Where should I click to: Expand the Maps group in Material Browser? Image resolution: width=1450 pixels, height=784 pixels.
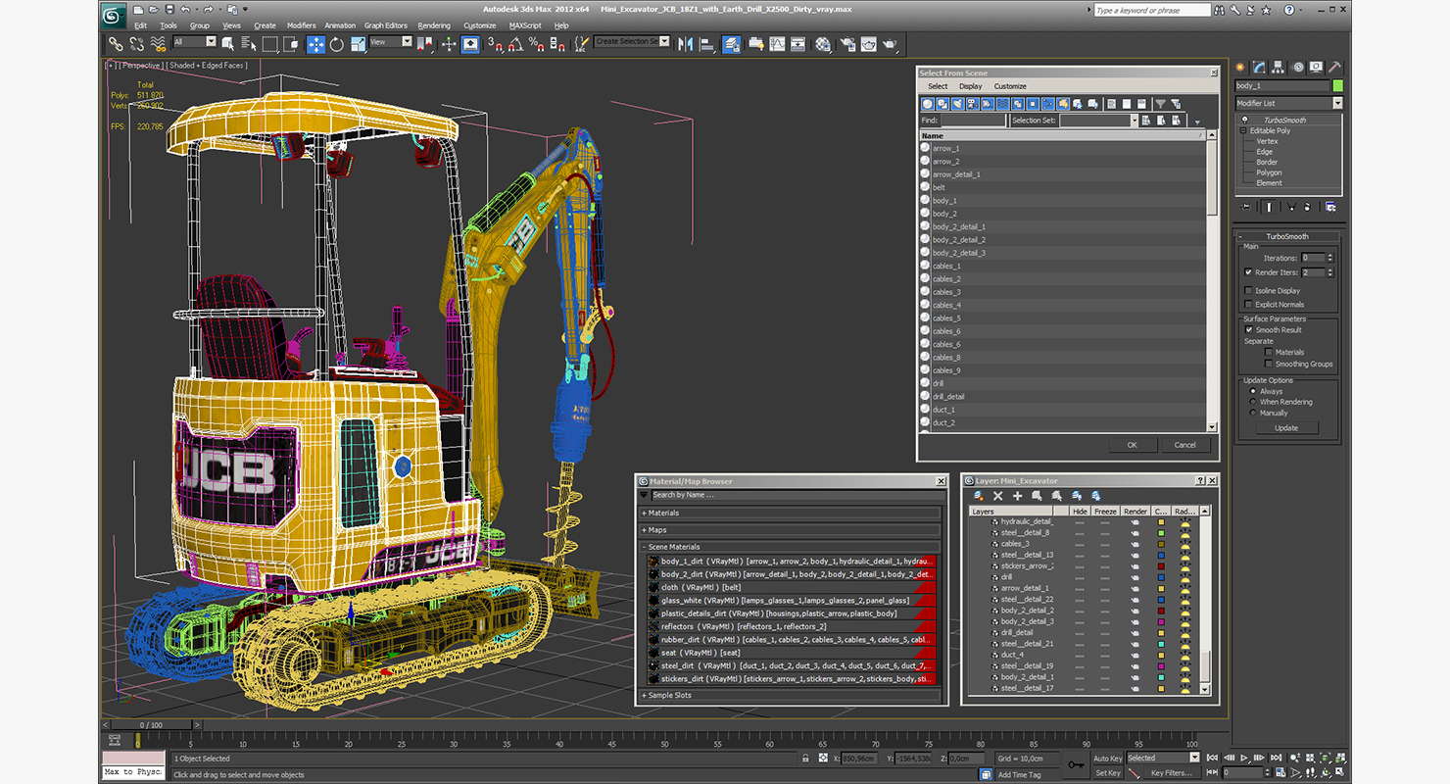click(x=791, y=530)
